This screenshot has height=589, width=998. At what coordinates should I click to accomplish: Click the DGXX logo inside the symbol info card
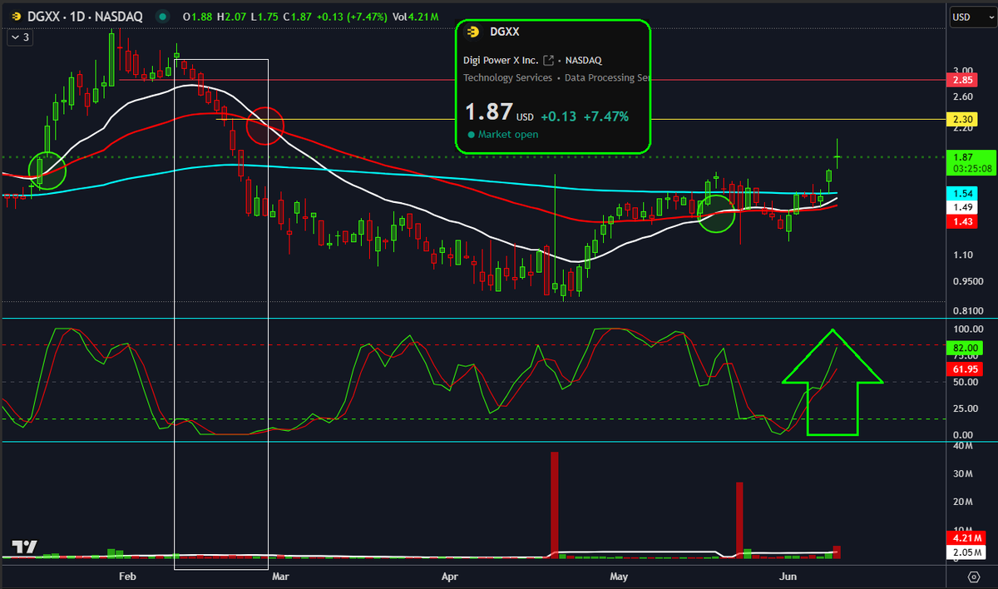[472, 32]
